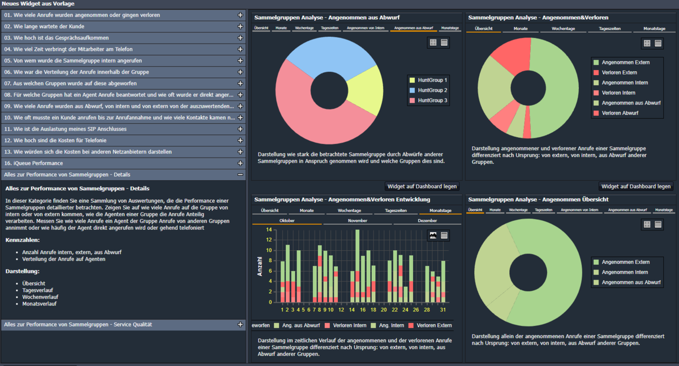Open Tageszeiten tab in Angenommen&Verloren pie widget
The height and width of the screenshot is (366, 679).
[611, 28]
